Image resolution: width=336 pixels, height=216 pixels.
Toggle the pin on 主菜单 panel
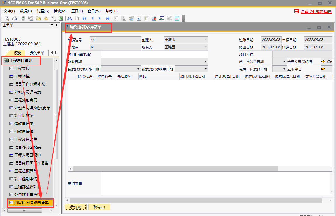click(52, 25)
